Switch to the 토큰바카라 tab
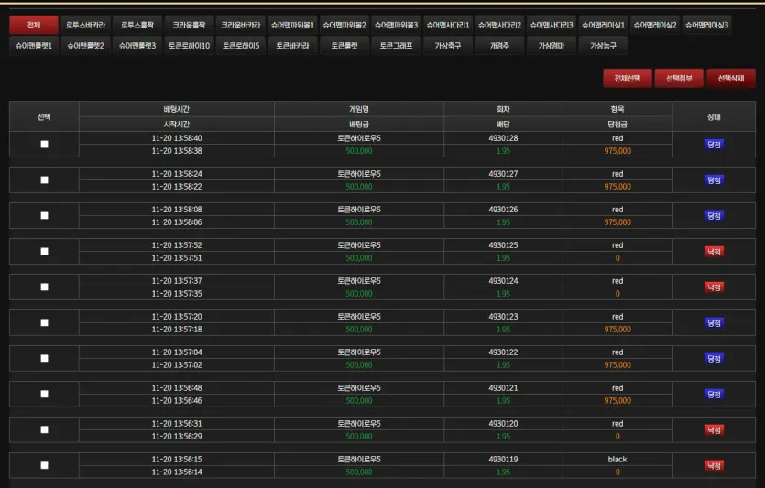Screen dimensions: 765x488 pyautogui.click(x=292, y=46)
